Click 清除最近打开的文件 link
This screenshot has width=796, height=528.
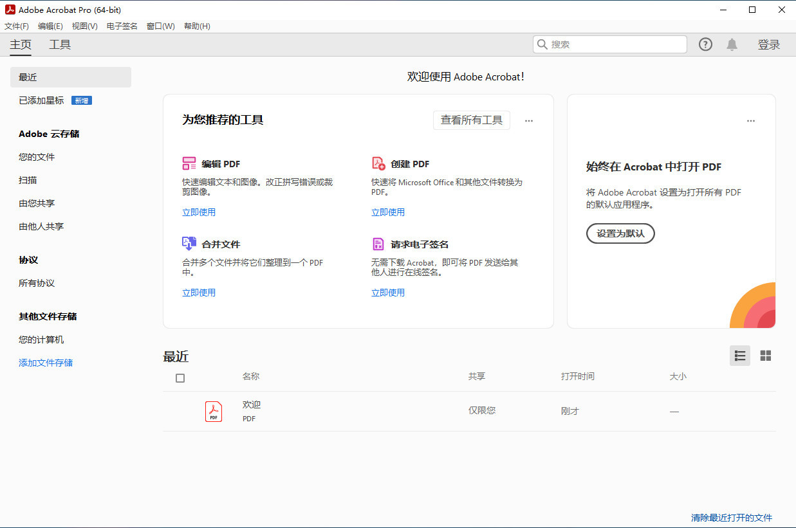coord(730,517)
